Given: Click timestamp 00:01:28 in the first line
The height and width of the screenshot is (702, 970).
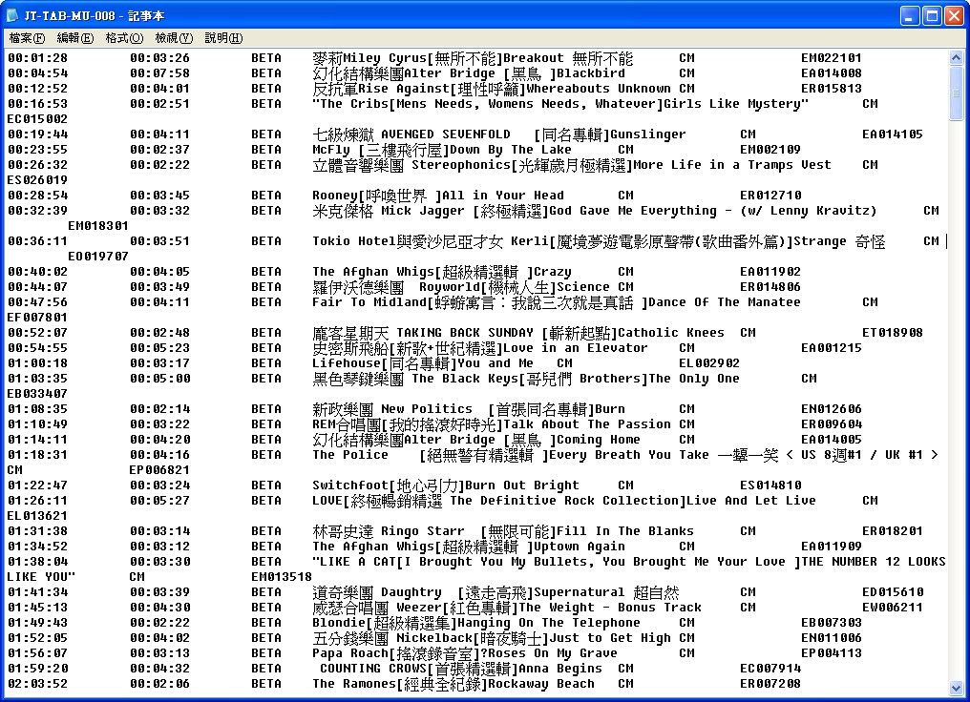Looking at the screenshot, I should pyautogui.click(x=38, y=58).
